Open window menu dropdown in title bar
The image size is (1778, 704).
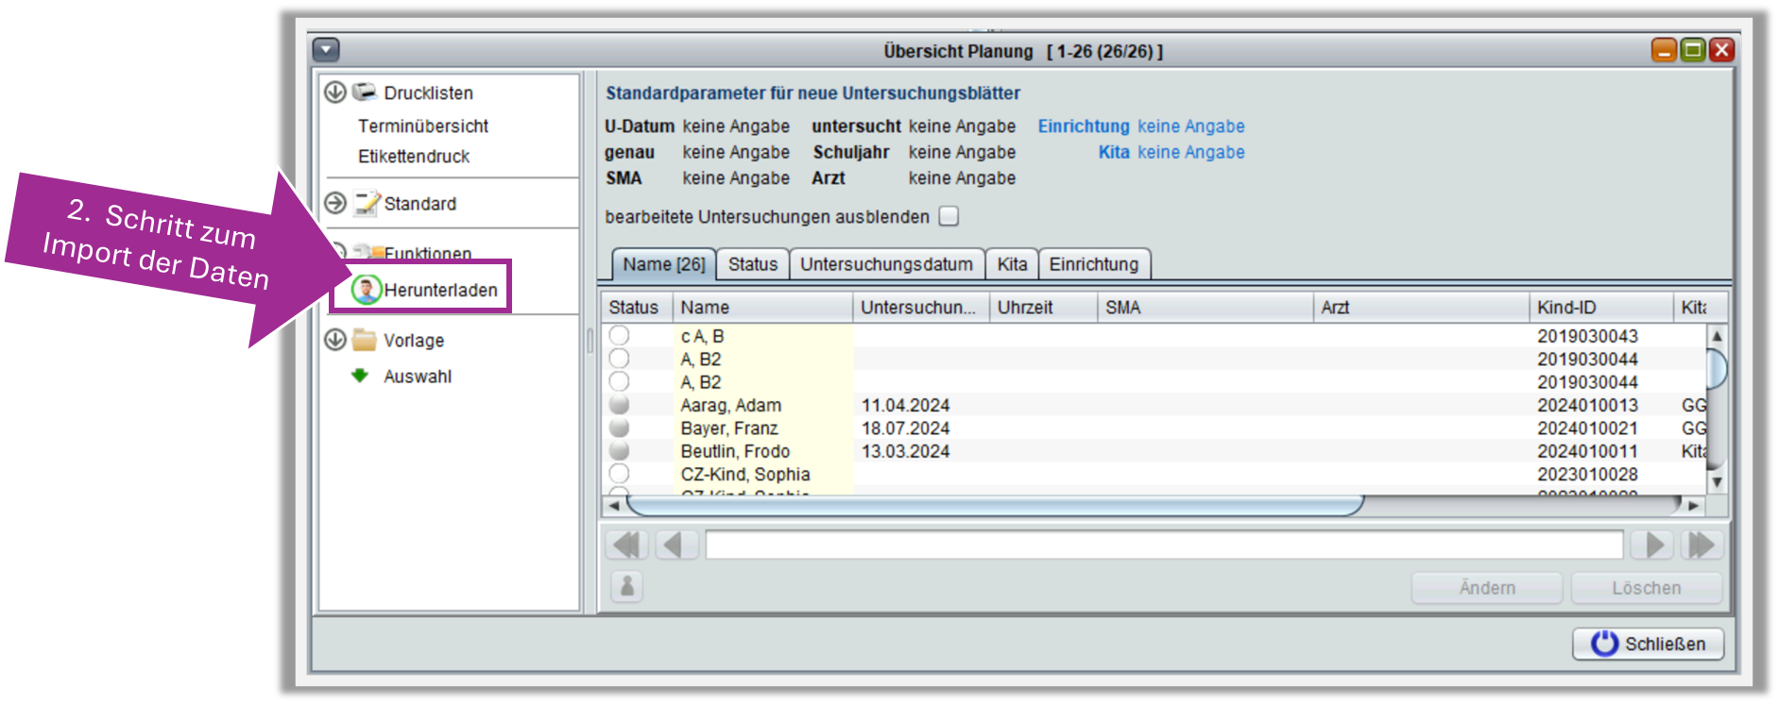pyautogui.click(x=325, y=50)
